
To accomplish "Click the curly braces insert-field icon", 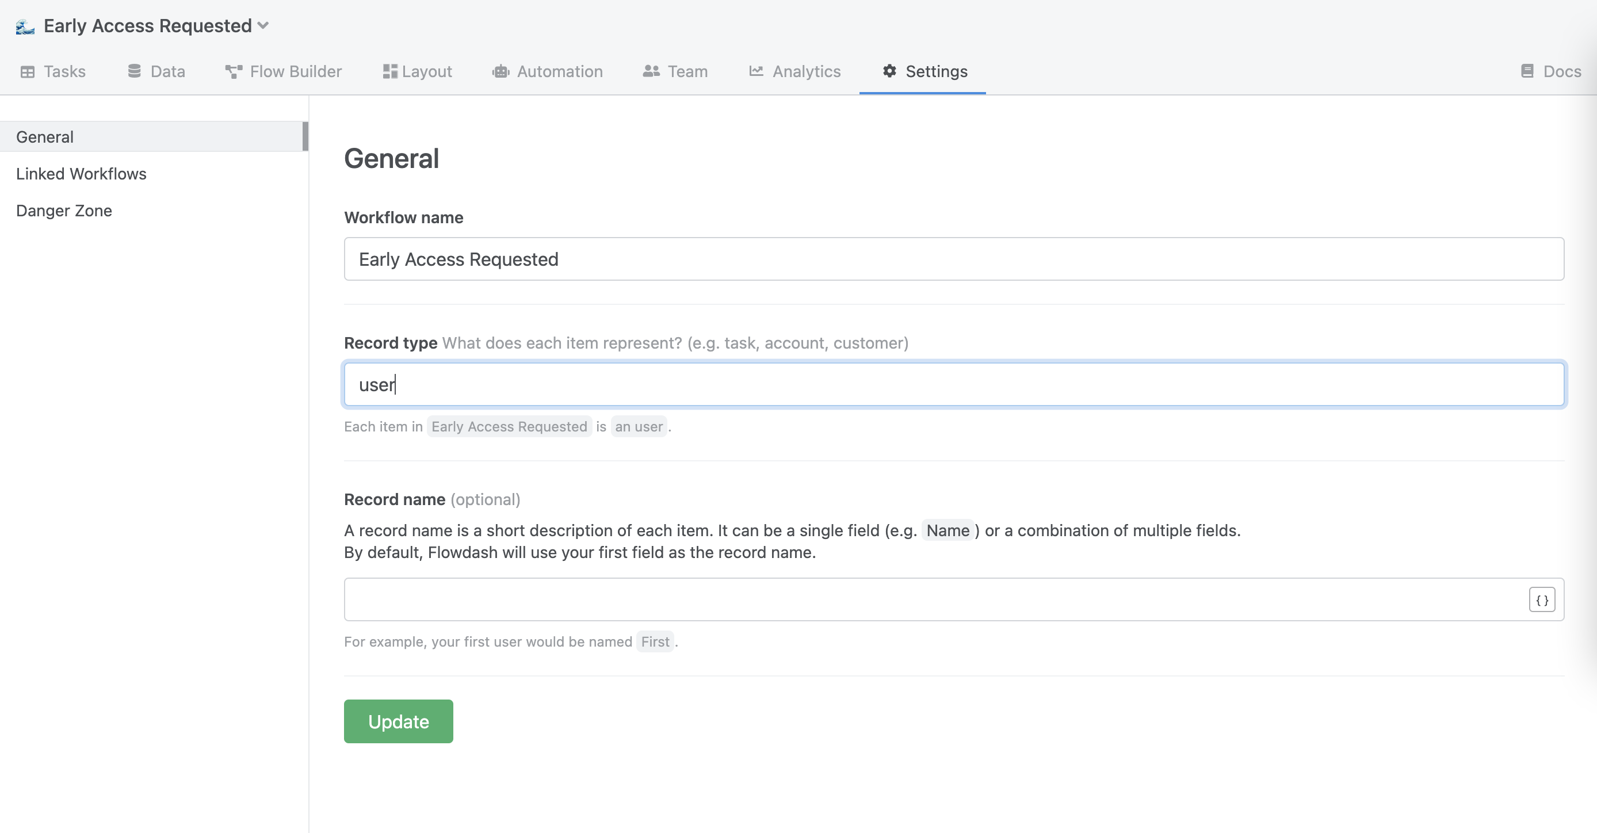I will (x=1542, y=600).
